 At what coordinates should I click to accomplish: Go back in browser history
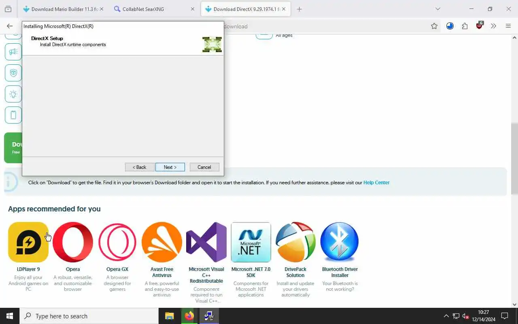click(x=10, y=26)
